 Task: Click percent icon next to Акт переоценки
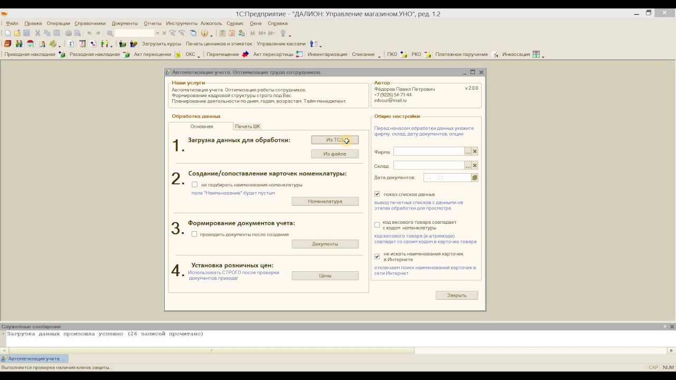[x=177, y=54]
